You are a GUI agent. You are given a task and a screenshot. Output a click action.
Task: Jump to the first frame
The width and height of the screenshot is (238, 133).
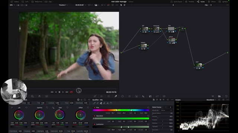(x=52, y=92)
